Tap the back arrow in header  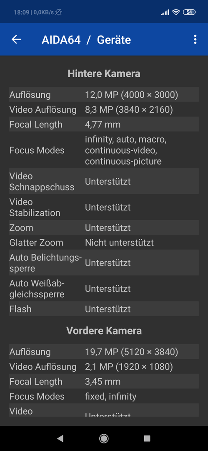click(x=16, y=39)
